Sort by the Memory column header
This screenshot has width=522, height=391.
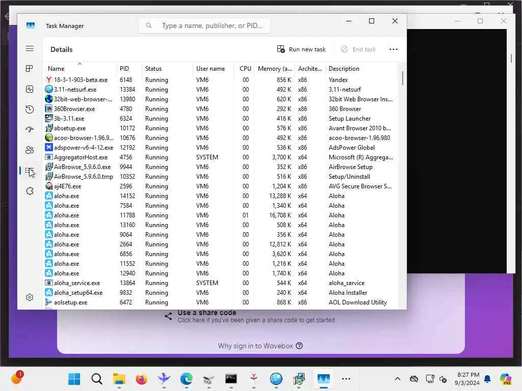[x=274, y=69]
